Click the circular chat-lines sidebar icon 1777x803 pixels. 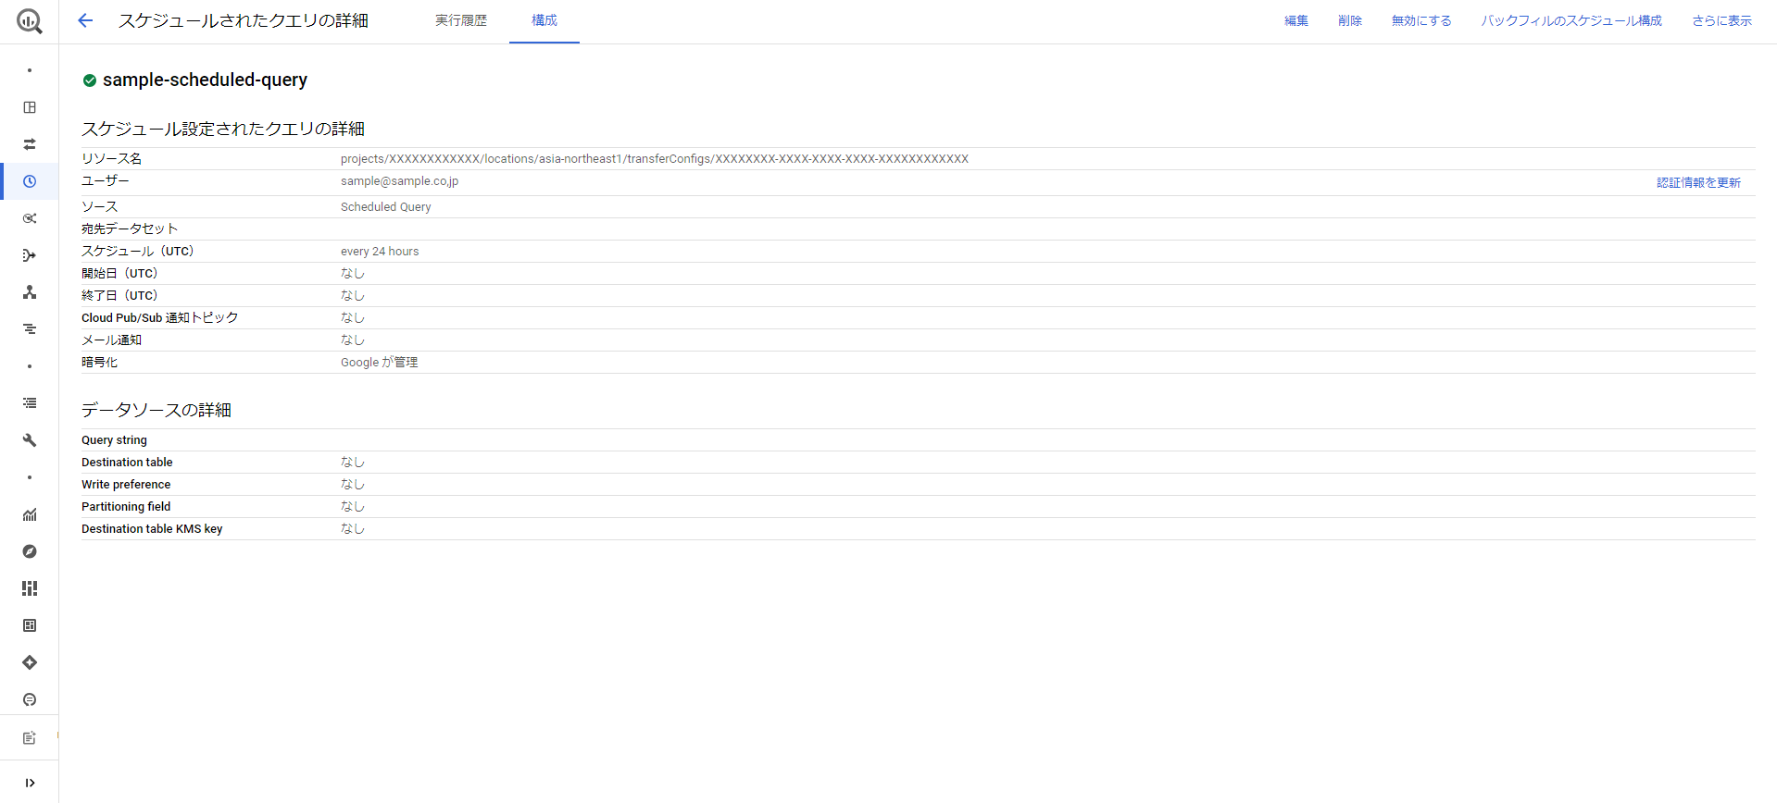click(30, 699)
